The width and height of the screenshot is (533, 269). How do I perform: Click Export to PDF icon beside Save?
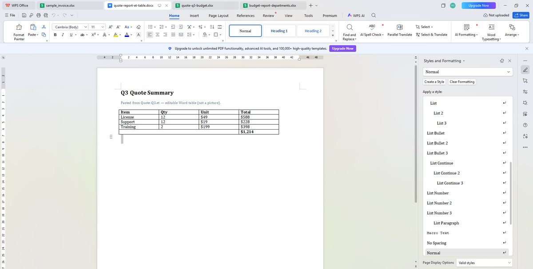32,15
